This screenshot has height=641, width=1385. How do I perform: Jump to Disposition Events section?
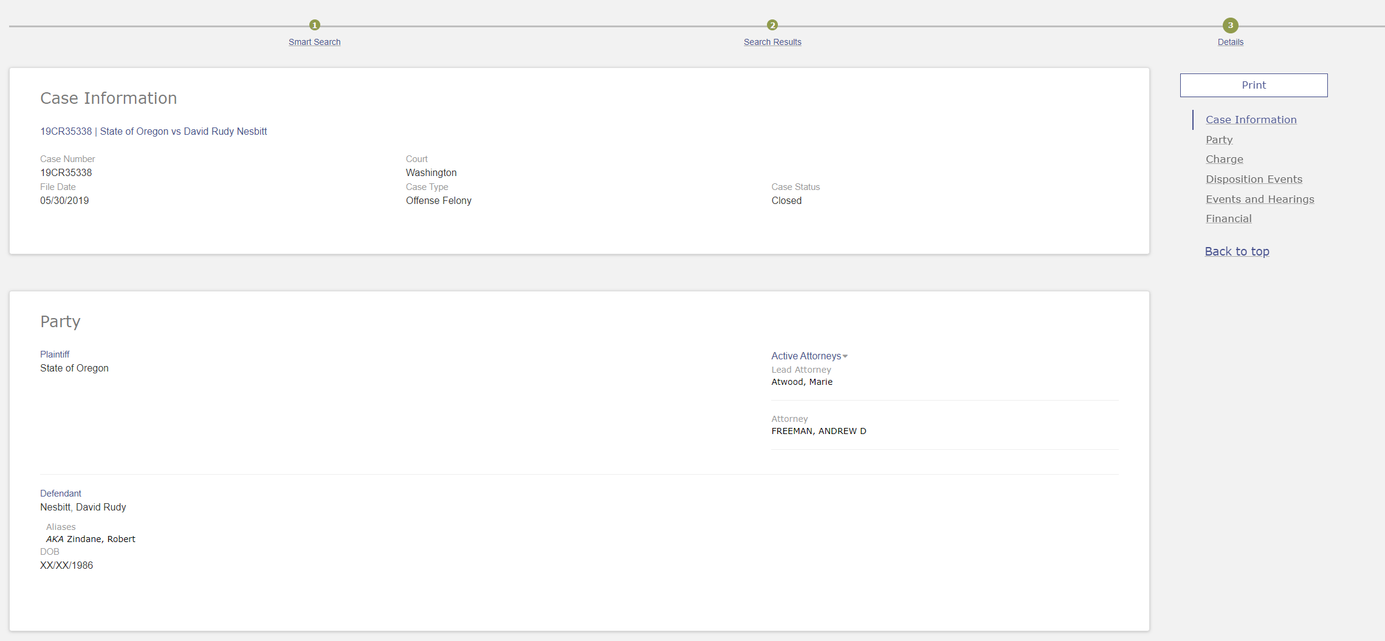click(1254, 179)
